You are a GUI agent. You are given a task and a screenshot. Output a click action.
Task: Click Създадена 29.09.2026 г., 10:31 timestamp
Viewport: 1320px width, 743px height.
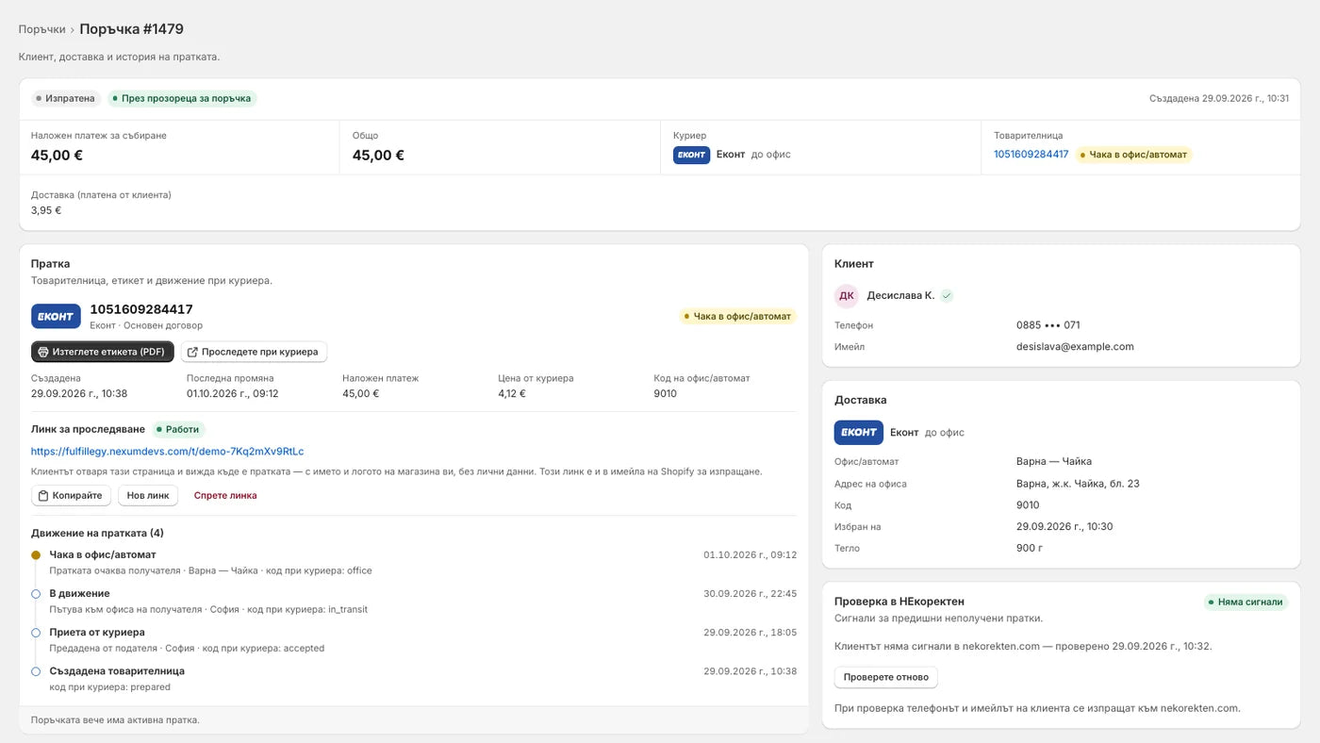[x=1219, y=98]
